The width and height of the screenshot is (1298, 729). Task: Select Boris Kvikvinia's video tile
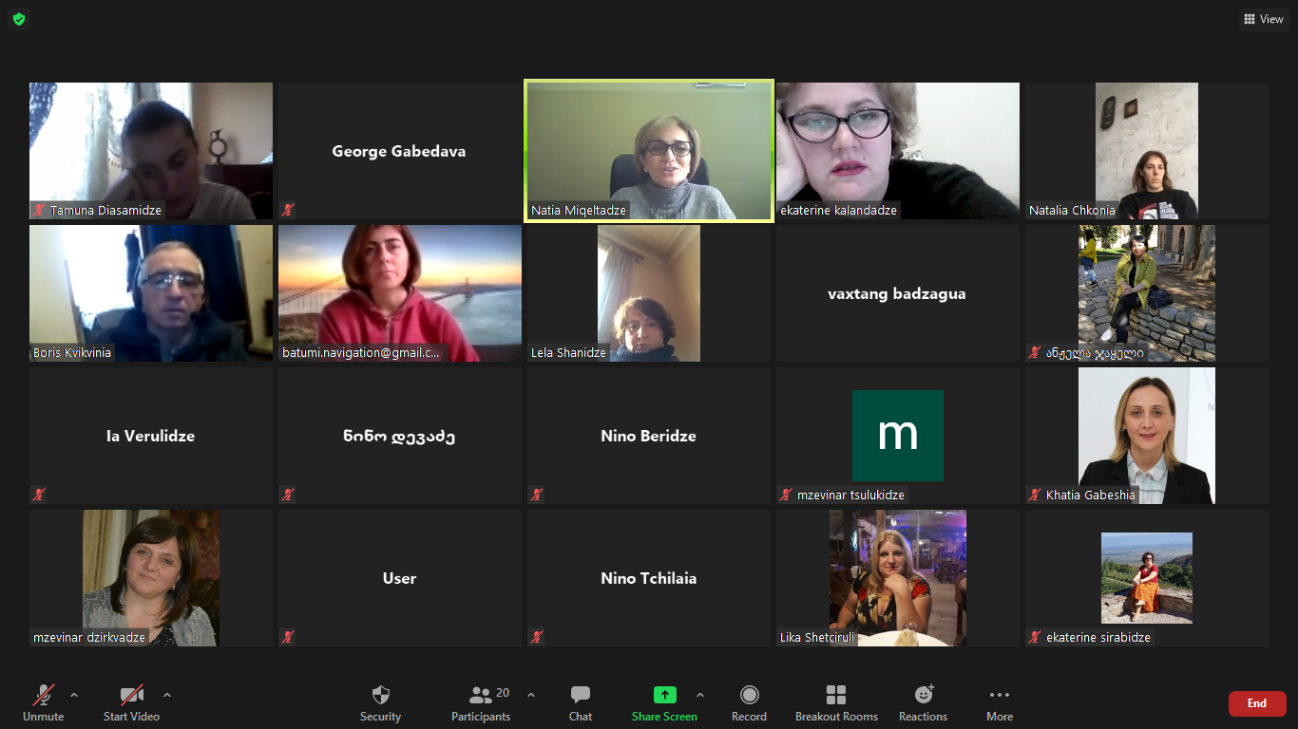coord(151,293)
